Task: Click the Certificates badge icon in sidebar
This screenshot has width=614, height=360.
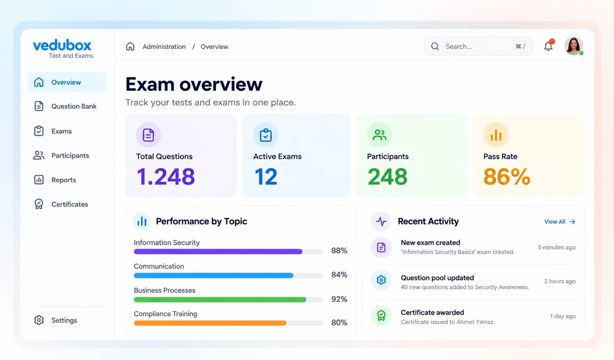Action: pyautogui.click(x=39, y=204)
